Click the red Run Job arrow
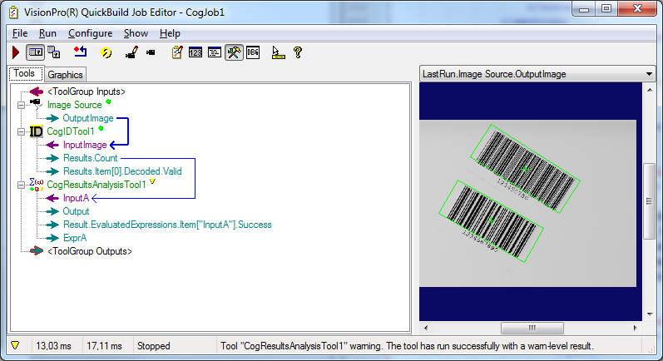Screen dimensions: 663x361 (16, 52)
